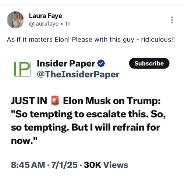
Task: Click the word 'Views' in the post footer
Action: pos(116,165)
